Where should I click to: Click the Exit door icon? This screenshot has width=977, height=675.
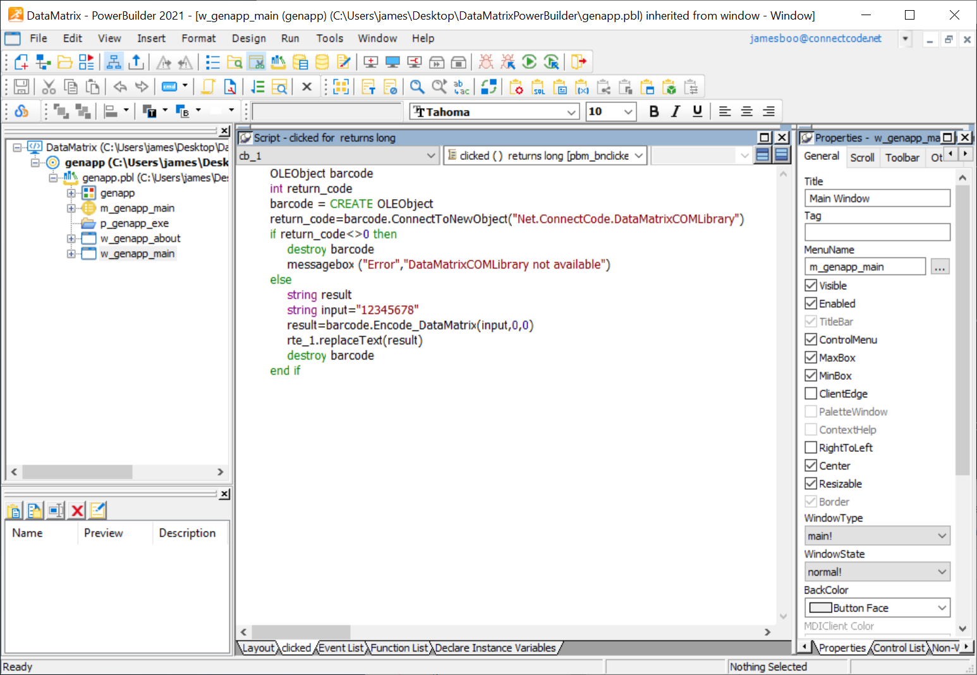(579, 62)
